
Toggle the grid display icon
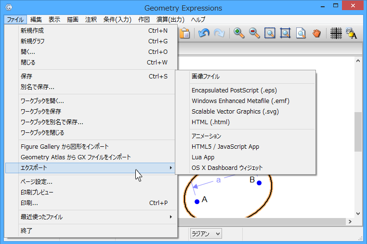(336, 33)
